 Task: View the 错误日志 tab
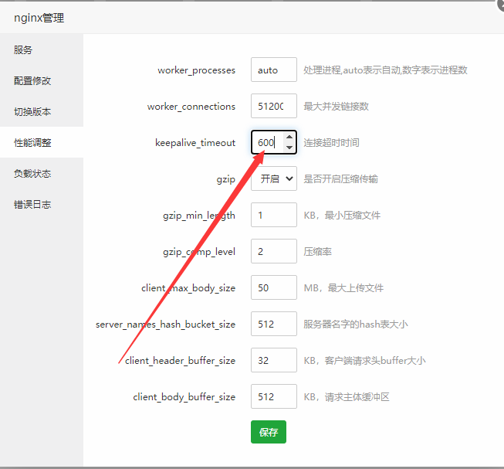[x=32, y=205]
